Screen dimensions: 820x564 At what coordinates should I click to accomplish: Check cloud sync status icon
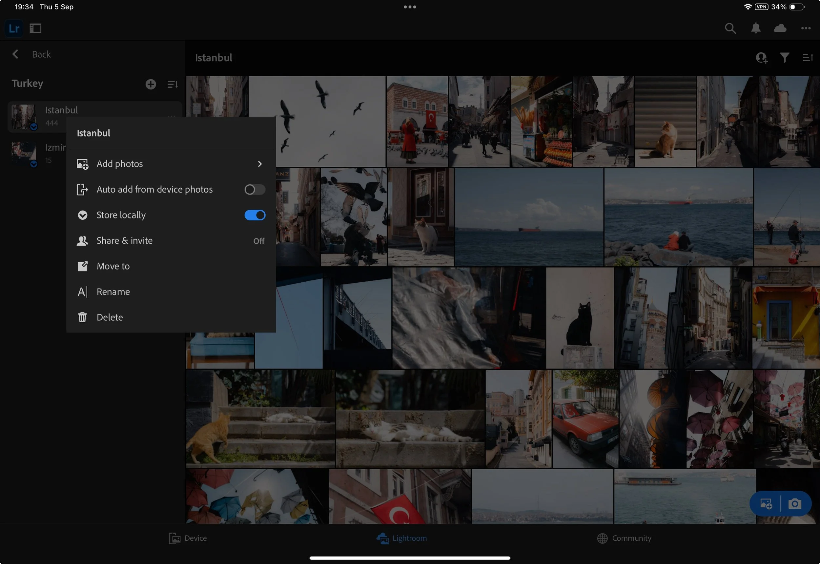coord(780,28)
